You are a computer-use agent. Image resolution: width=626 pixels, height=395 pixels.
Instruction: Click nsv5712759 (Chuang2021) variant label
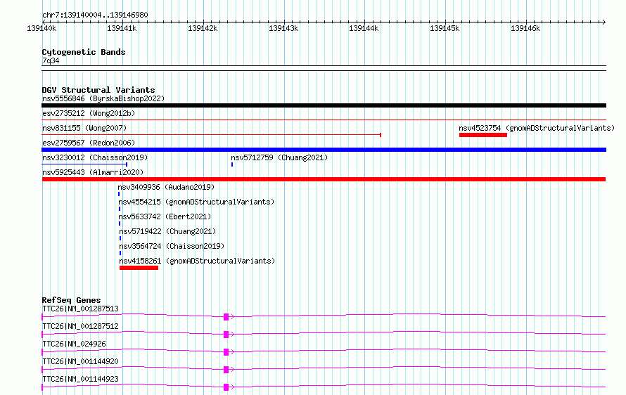(279, 157)
